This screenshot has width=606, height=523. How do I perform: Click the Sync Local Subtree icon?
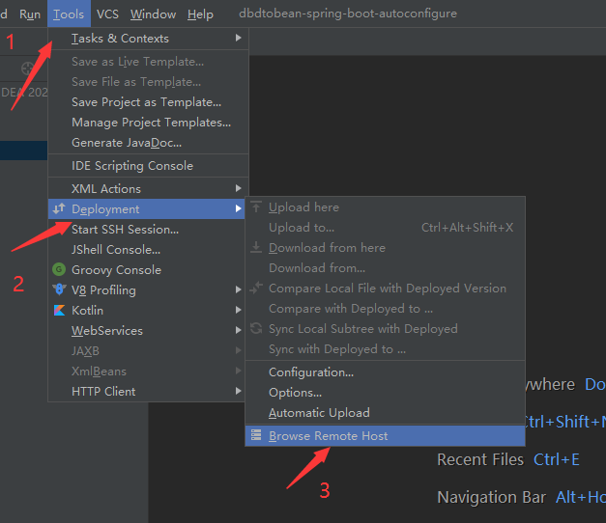click(x=256, y=329)
